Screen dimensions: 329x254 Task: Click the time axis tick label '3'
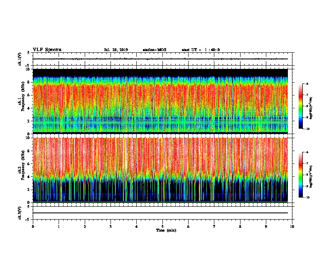point(110,227)
